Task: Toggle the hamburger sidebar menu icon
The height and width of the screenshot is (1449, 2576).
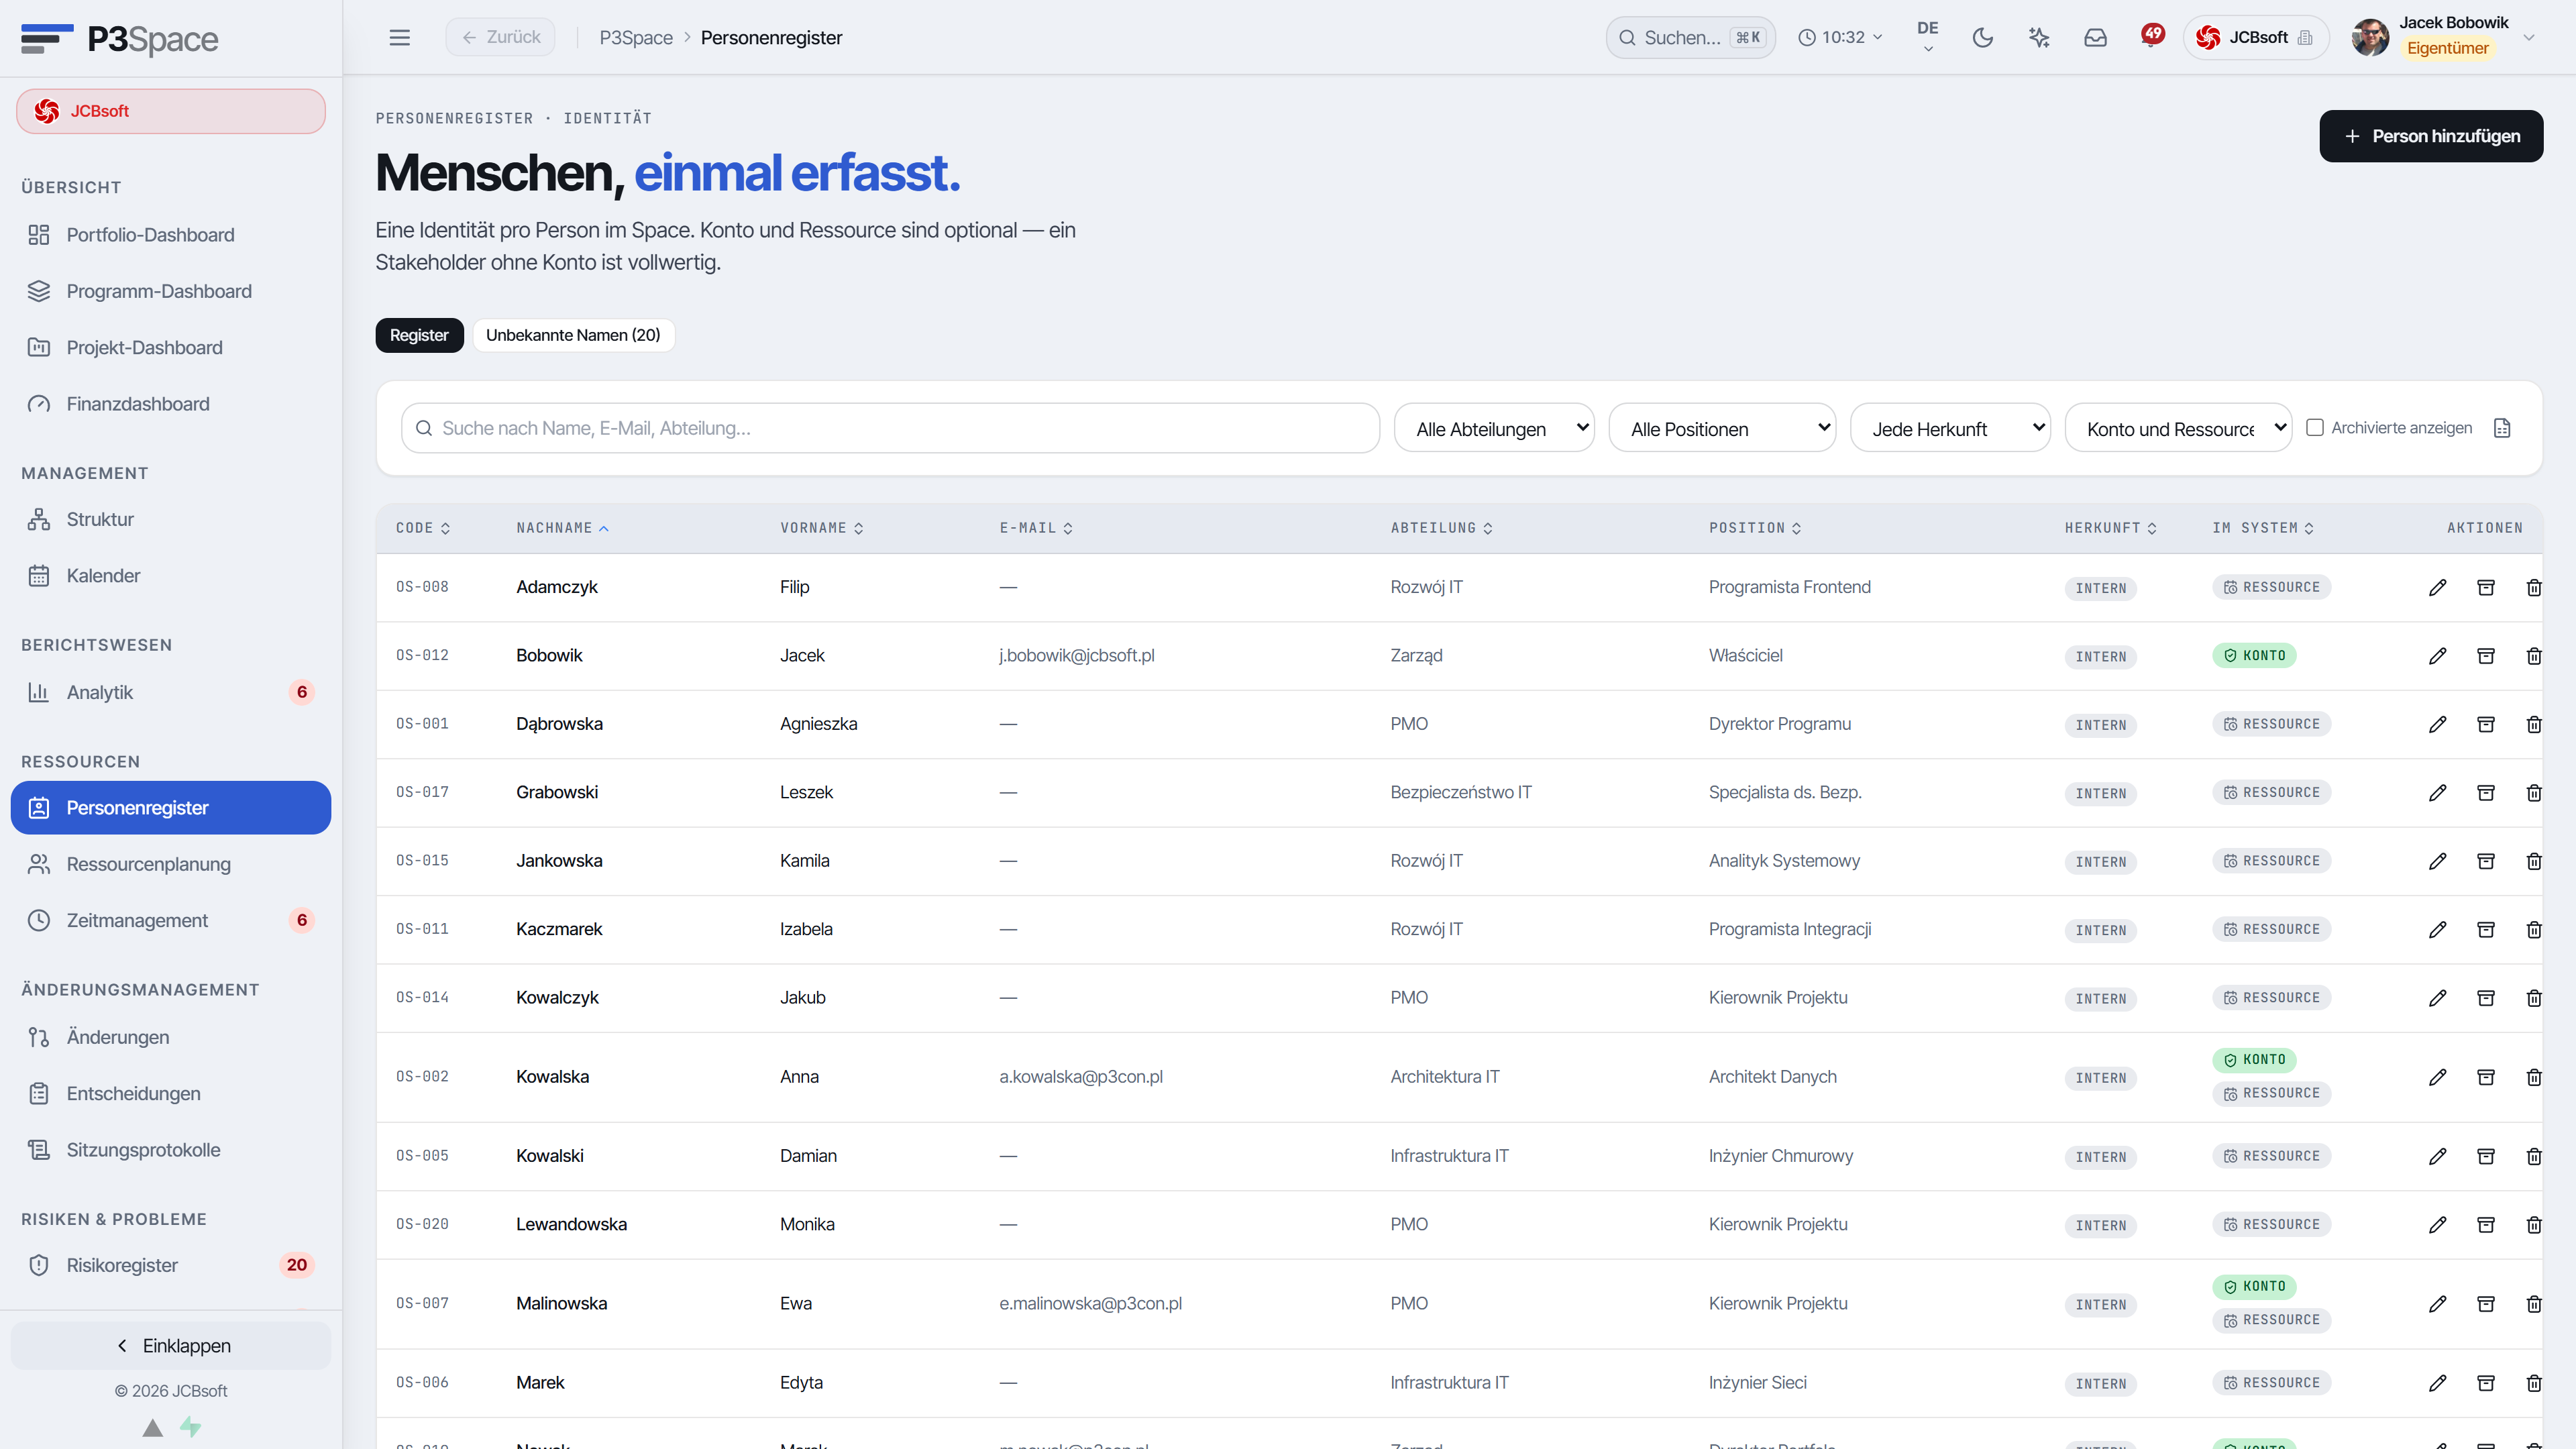Action: pyautogui.click(x=399, y=37)
